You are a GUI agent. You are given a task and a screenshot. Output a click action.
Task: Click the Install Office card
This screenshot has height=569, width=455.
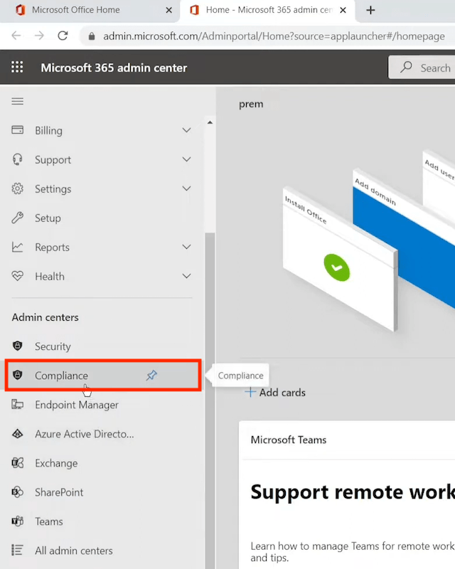pos(340,258)
